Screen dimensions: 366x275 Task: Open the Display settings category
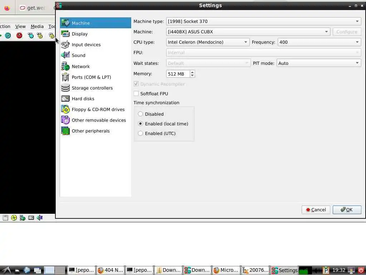[x=95, y=34]
